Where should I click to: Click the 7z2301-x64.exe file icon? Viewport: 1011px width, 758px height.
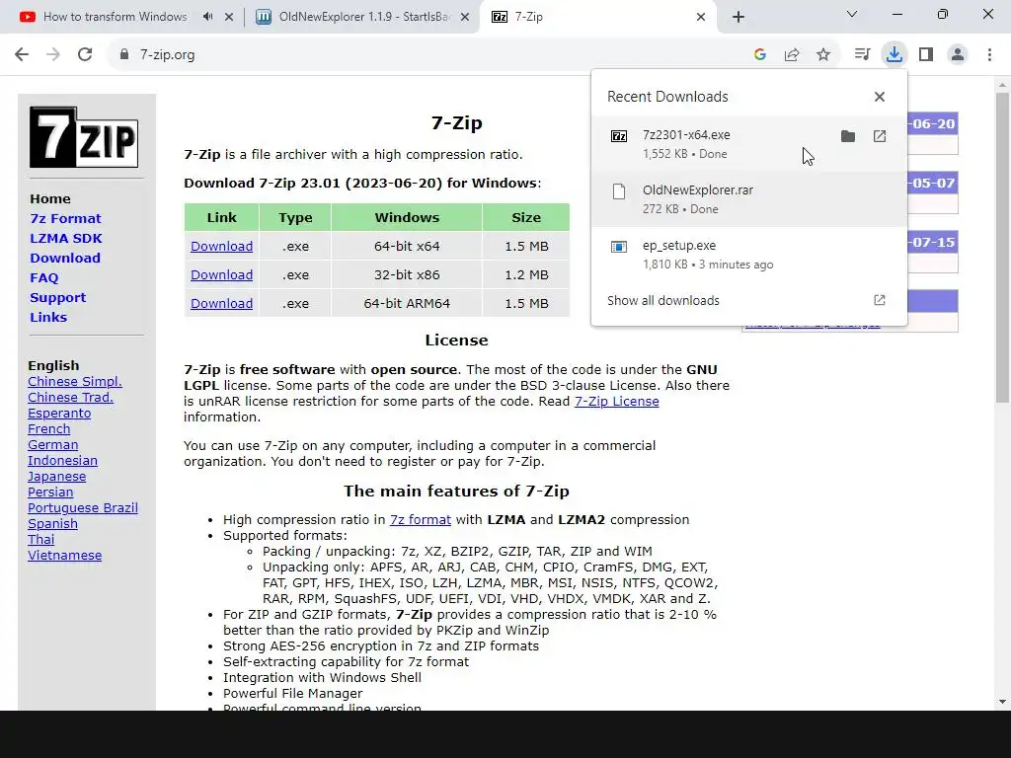[619, 136]
